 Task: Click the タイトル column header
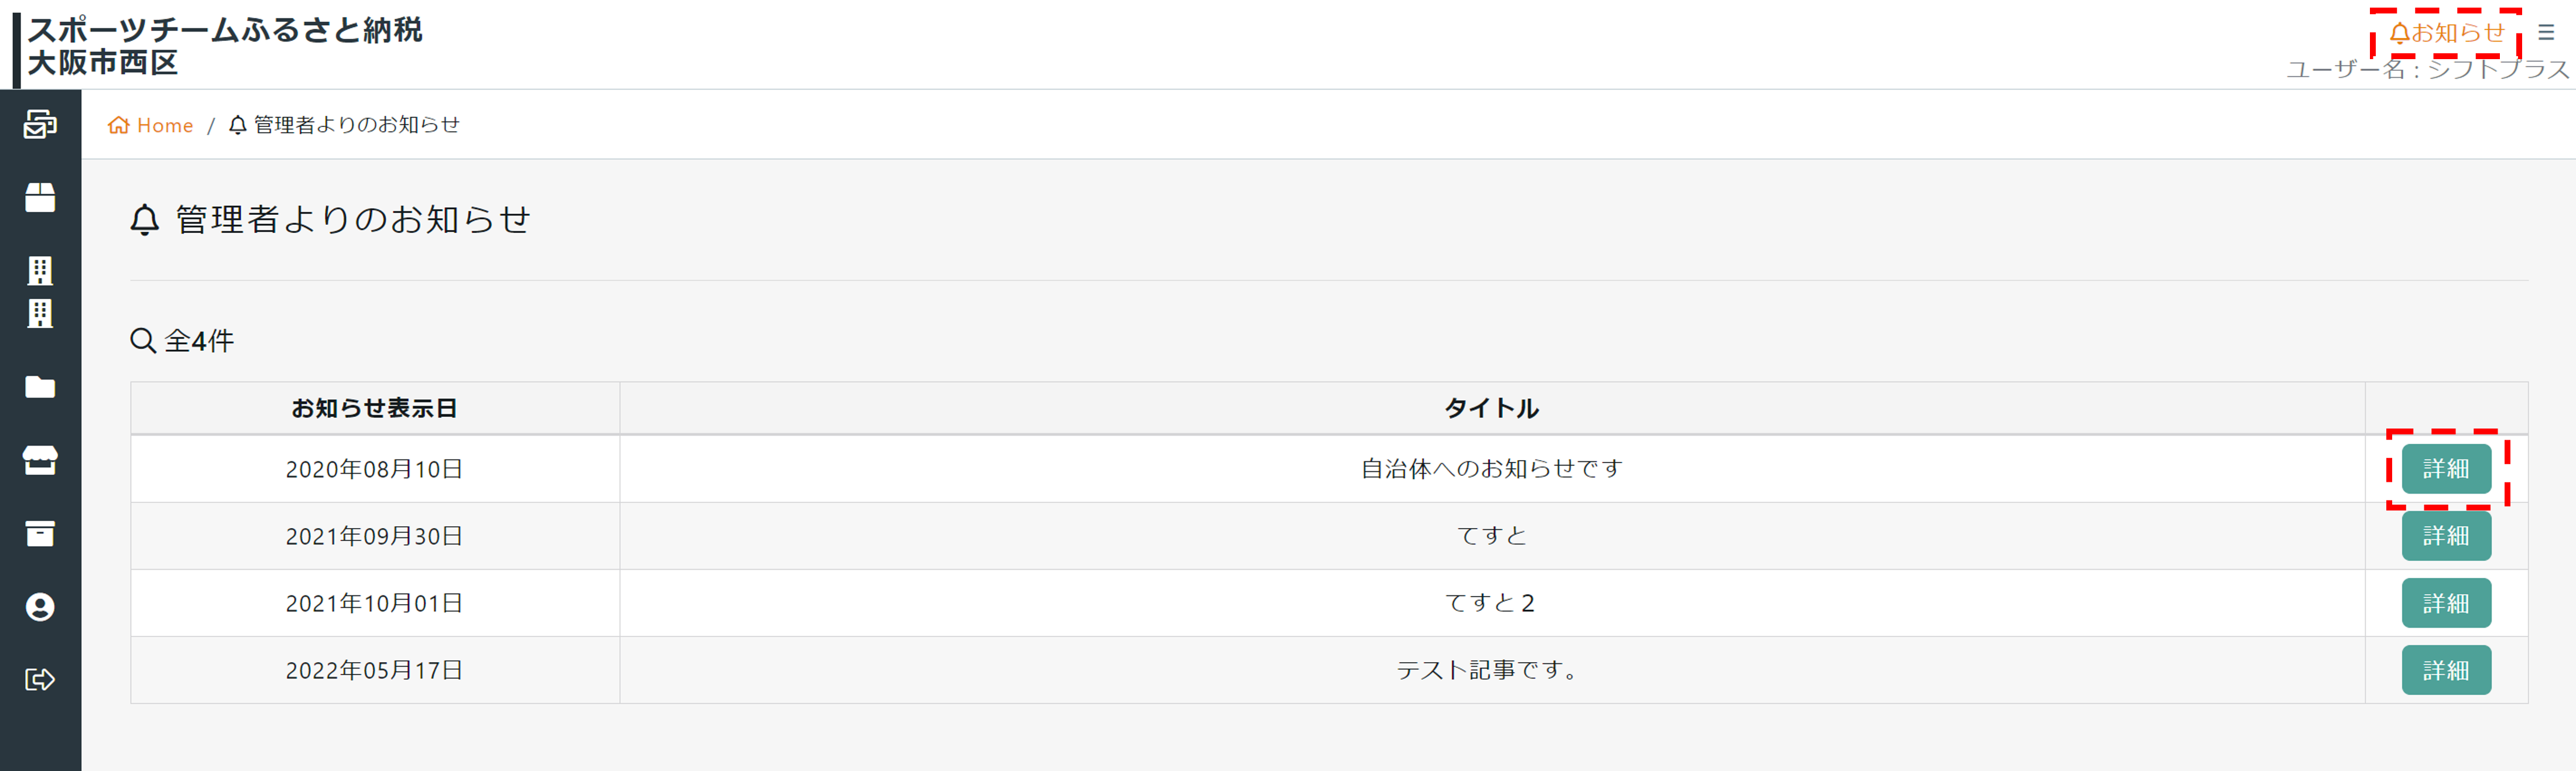pyautogui.click(x=1491, y=408)
